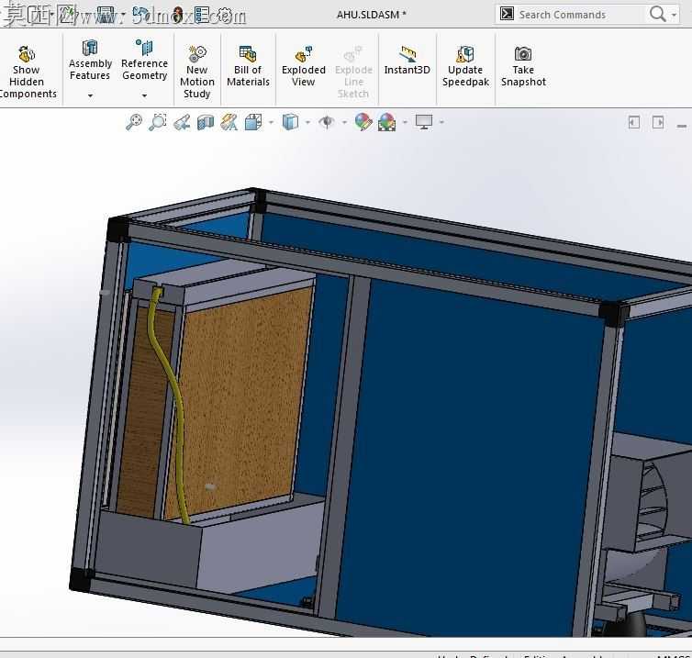
Task: Click the right panel split icon
Action: (x=657, y=122)
